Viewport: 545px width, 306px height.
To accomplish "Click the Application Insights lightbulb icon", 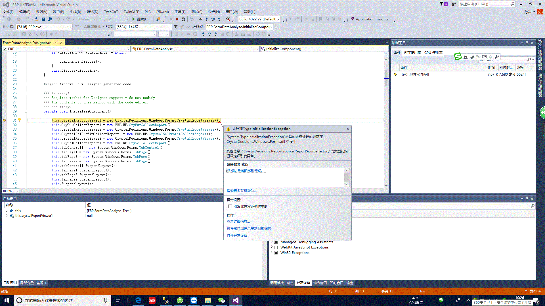I will 353,19.
